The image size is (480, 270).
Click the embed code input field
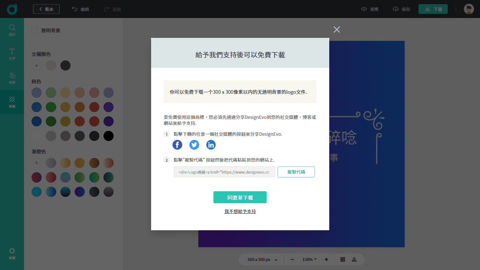[x=224, y=172]
